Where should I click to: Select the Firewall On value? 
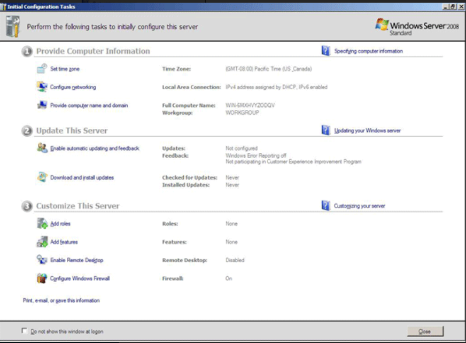pyautogui.click(x=229, y=278)
